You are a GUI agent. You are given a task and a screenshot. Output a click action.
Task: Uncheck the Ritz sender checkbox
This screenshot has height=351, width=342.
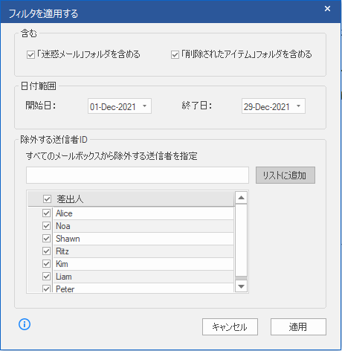click(x=46, y=251)
